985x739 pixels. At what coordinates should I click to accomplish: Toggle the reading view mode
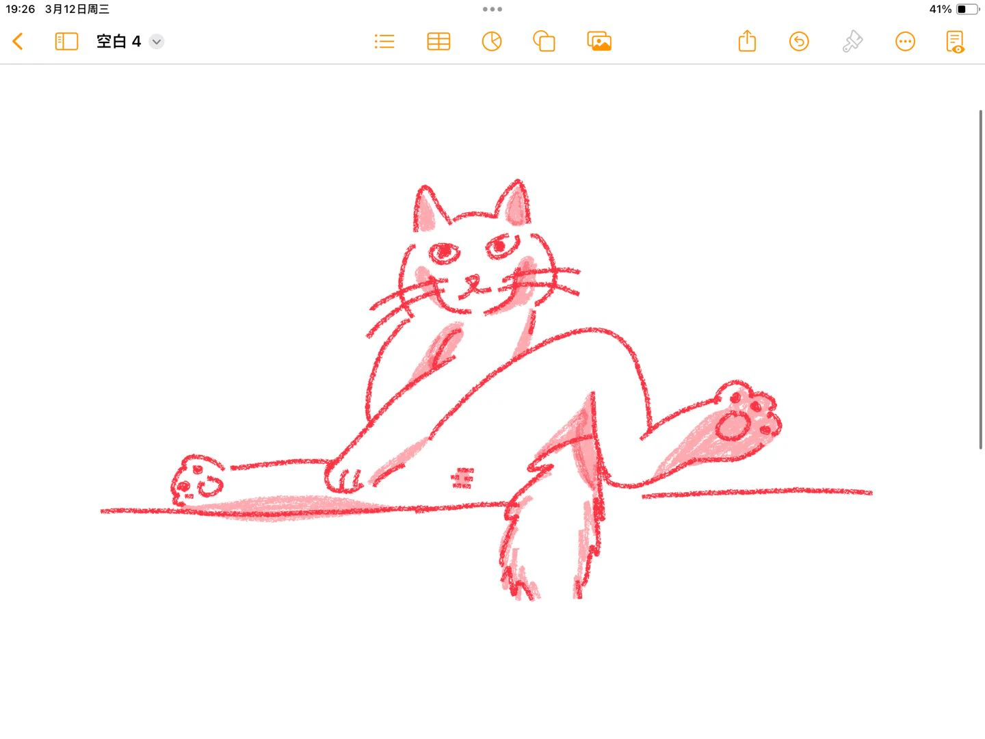(955, 42)
